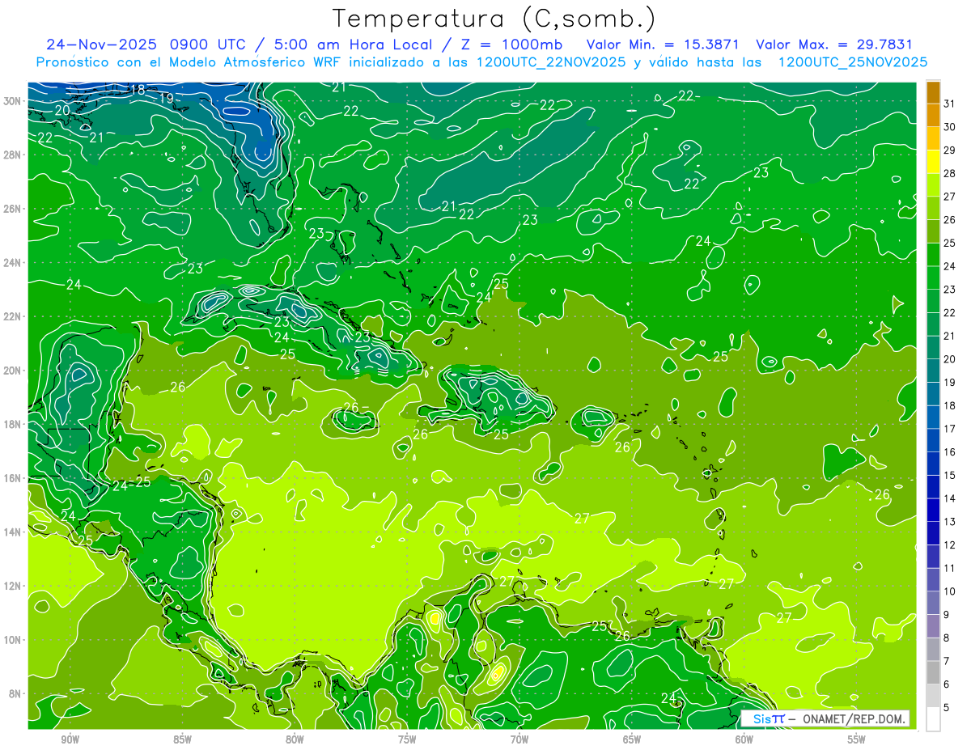This screenshot has width=971, height=750.
Task: Click the "75W" longitude label
Action: (x=407, y=739)
